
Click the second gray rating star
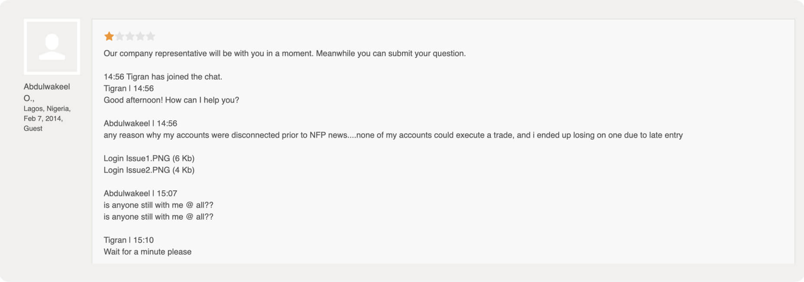click(120, 36)
